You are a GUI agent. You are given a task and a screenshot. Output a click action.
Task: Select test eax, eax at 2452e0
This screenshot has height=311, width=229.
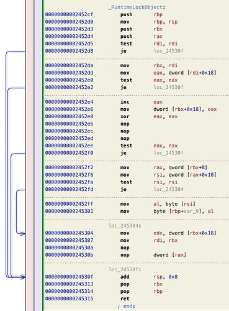149,80
